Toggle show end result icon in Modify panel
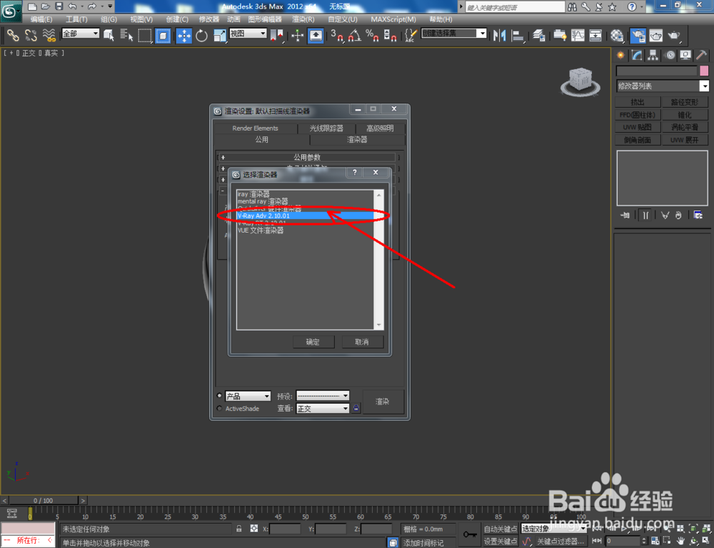This screenshot has width=714, height=548. [x=645, y=215]
